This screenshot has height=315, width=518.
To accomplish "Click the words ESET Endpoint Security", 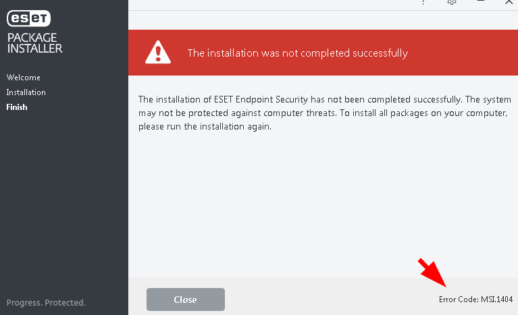I will click(x=261, y=100).
